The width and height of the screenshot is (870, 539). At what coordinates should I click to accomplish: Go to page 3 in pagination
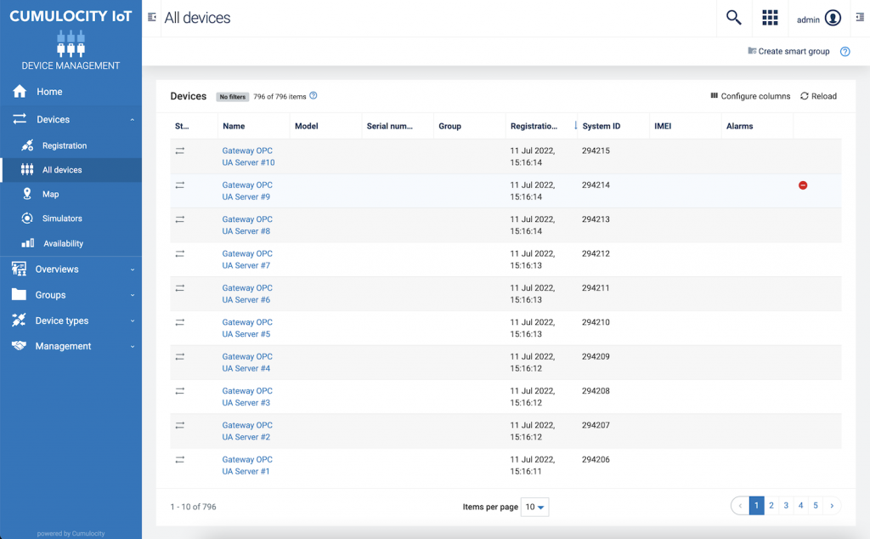(786, 506)
